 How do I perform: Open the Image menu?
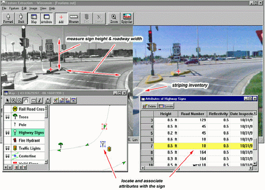(33, 8)
